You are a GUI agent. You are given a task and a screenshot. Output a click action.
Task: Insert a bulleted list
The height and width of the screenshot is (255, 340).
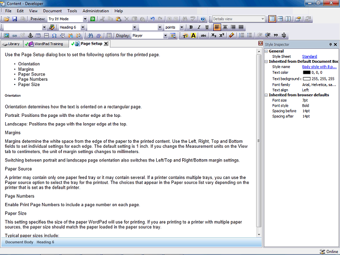pos(250,36)
